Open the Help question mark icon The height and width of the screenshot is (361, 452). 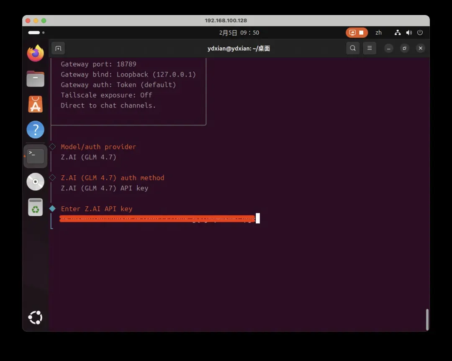(36, 130)
